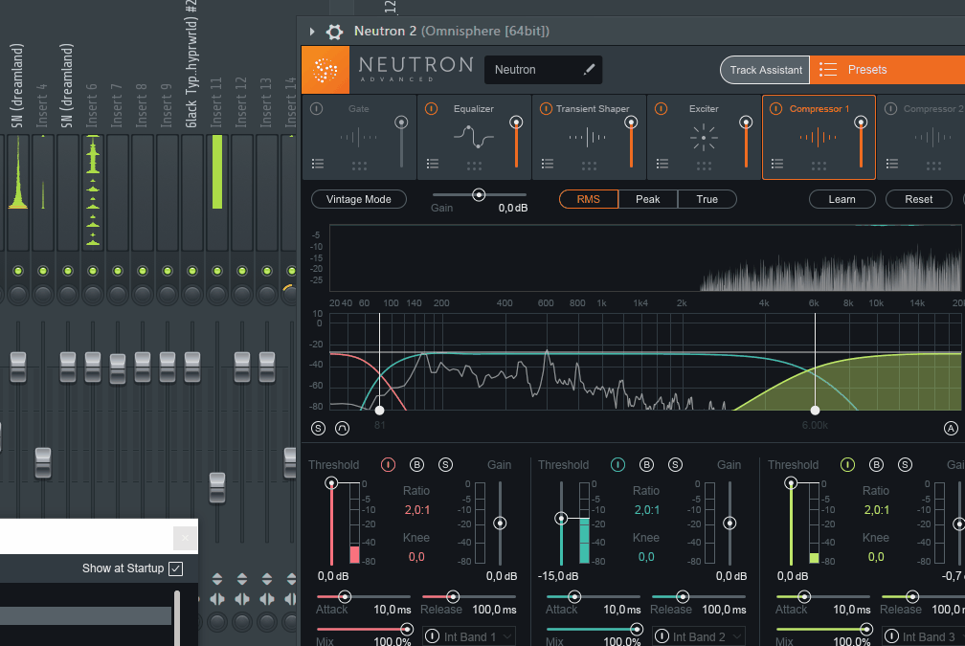Toggle Int Band 2 sidechain power icon

(x=662, y=636)
